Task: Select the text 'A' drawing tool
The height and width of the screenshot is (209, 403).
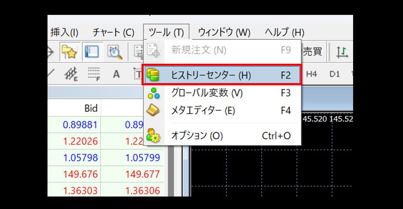Action: click(116, 74)
